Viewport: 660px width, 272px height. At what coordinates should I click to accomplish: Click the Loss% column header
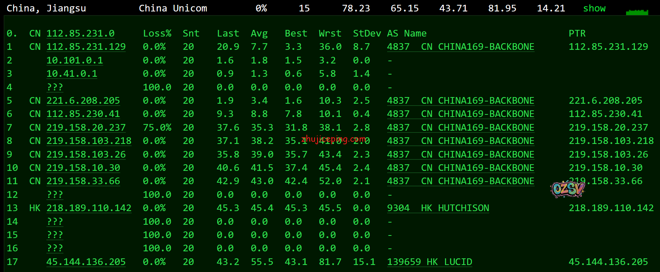click(x=157, y=34)
